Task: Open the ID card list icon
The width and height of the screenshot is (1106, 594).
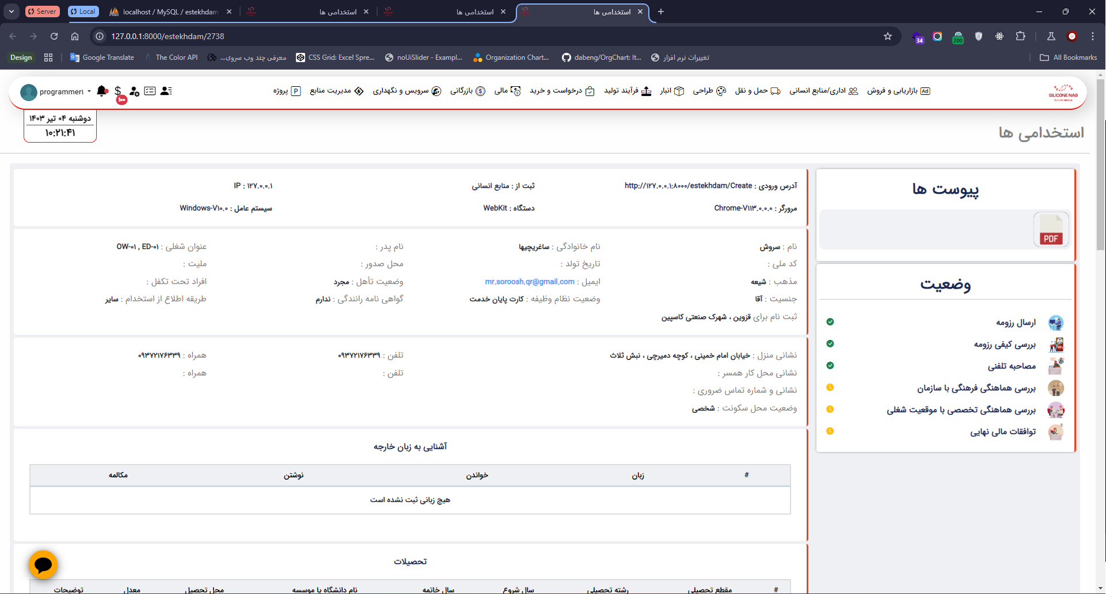Action: (150, 91)
